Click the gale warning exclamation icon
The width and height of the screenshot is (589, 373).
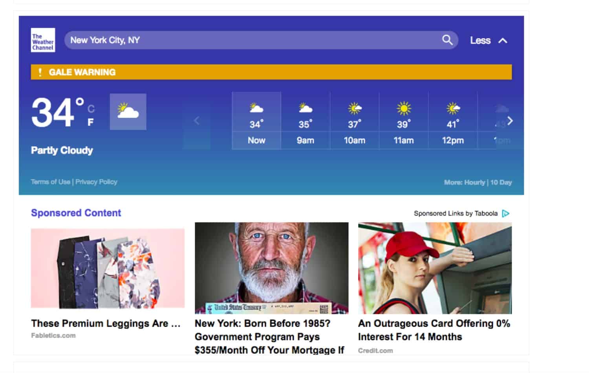pyautogui.click(x=40, y=72)
